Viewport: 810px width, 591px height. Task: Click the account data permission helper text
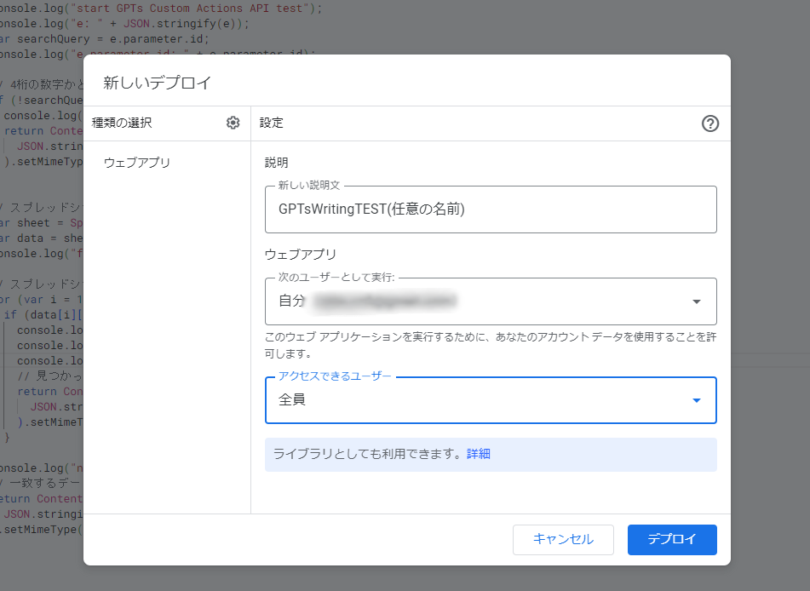pos(490,345)
